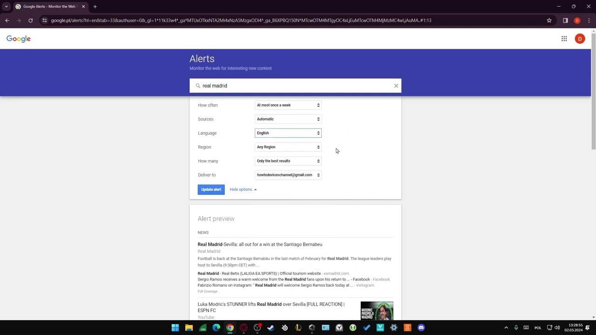Open SteelSeries app in the taskbar
The width and height of the screenshot is (596, 335).
tap(284, 328)
